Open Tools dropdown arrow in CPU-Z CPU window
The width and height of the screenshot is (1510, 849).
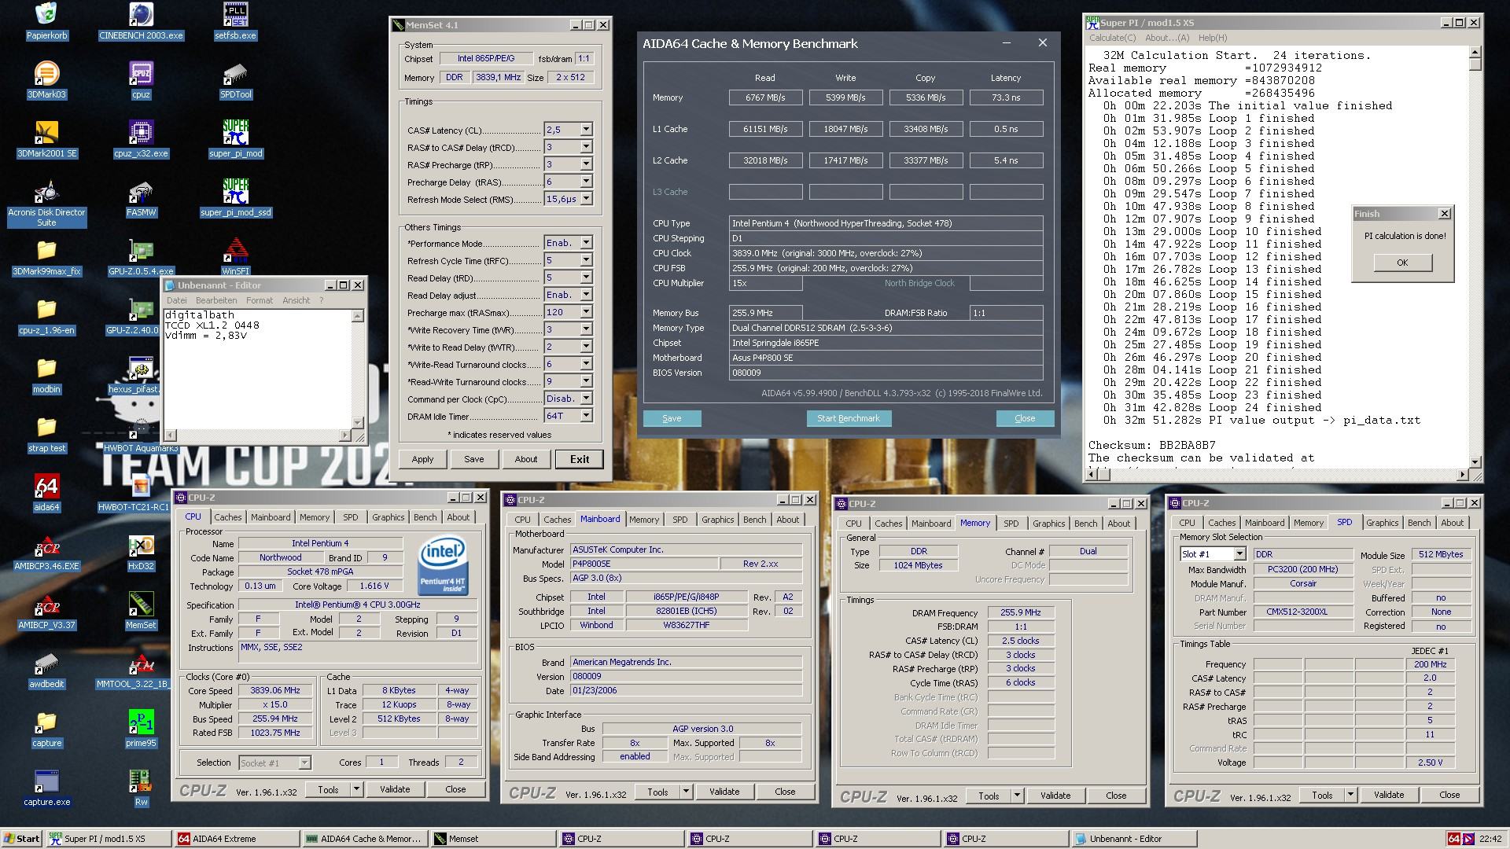[x=356, y=789]
